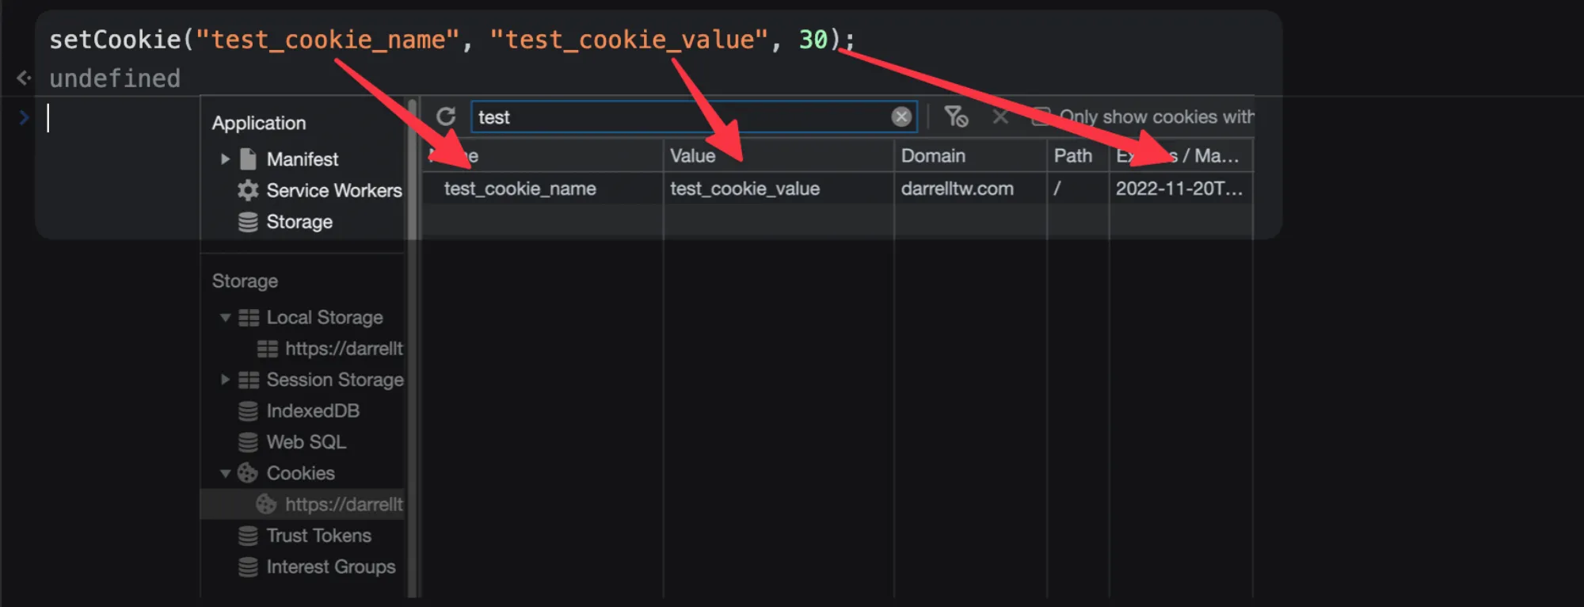Viewport: 1584px width, 607px height.
Task: Collapse the Local Storage tree
Action: coord(224,317)
